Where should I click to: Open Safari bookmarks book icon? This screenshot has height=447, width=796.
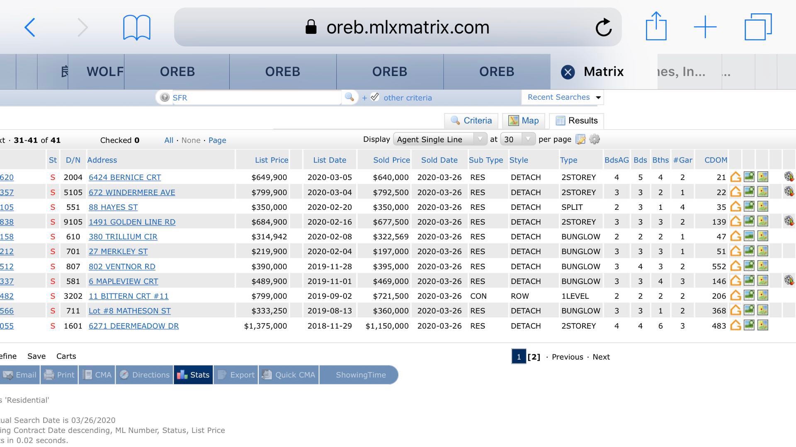coord(136,27)
